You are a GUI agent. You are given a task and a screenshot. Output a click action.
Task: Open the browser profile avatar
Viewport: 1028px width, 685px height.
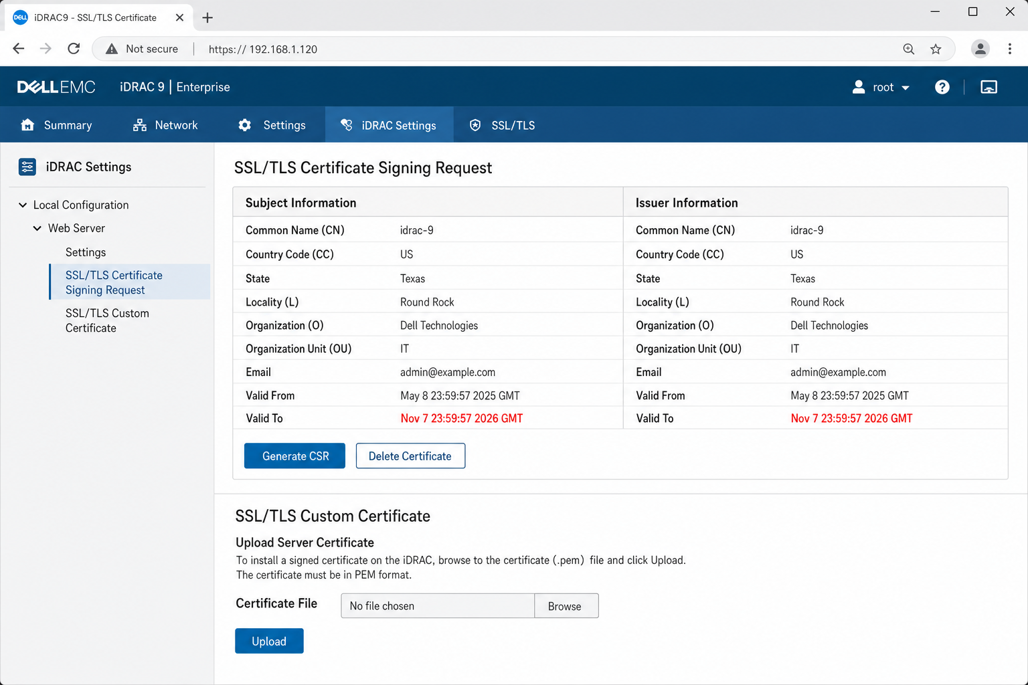click(x=980, y=49)
